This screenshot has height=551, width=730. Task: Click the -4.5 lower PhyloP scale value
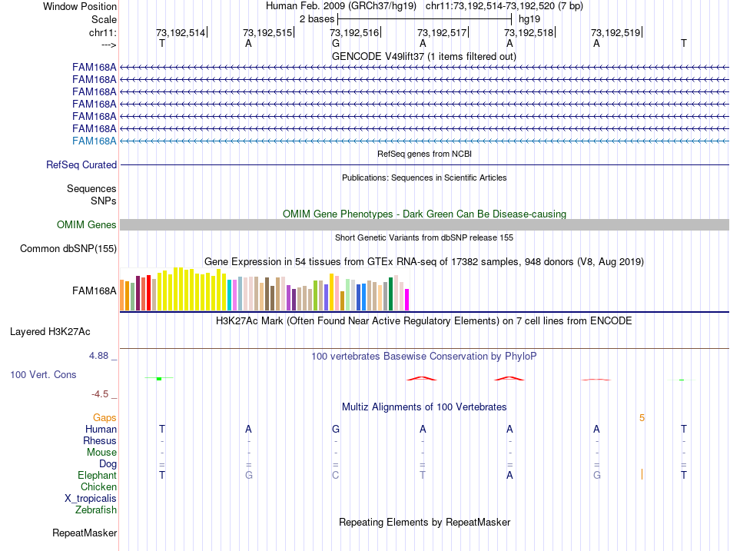(x=100, y=394)
